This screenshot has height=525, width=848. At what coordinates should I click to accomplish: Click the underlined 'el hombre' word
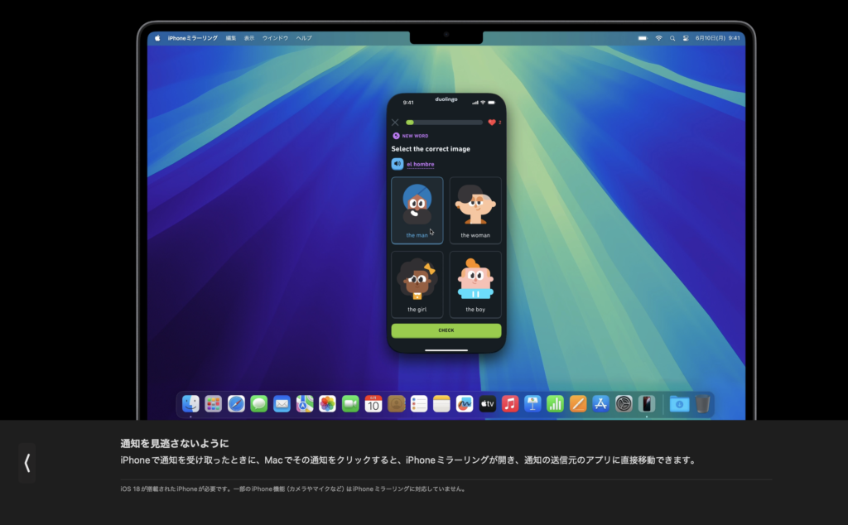coord(420,164)
